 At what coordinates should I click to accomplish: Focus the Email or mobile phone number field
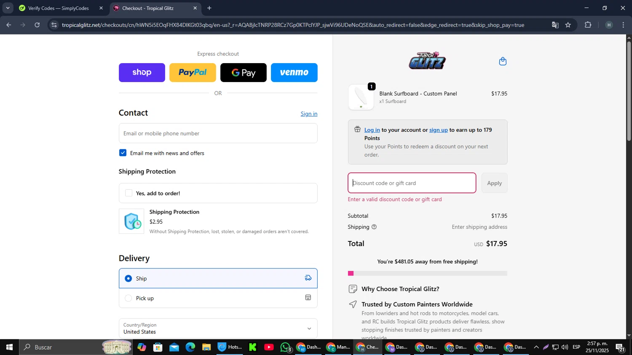(x=218, y=133)
